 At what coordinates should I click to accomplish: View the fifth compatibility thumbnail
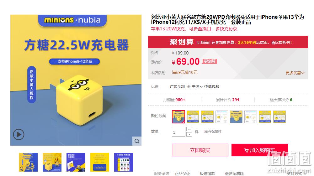[124, 162]
